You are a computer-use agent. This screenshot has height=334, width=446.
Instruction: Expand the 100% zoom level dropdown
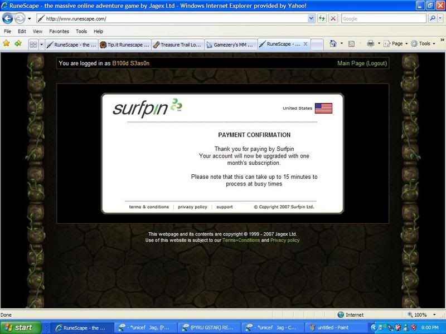click(434, 315)
